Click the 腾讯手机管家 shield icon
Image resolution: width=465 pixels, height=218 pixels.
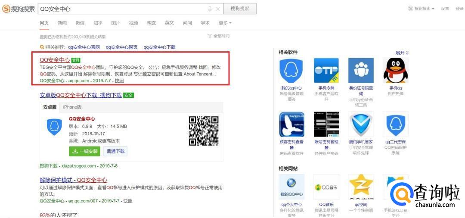click(x=361, y=124)
